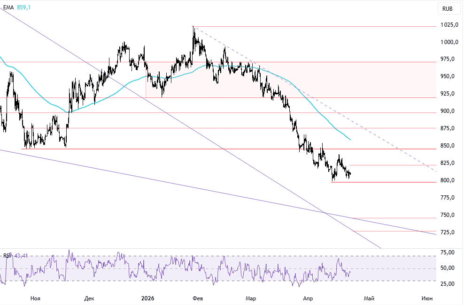Image resolution: width=464 pixels, height=305 pixels.
Task: Click price level 825,0 on axis
Action: 448,163
